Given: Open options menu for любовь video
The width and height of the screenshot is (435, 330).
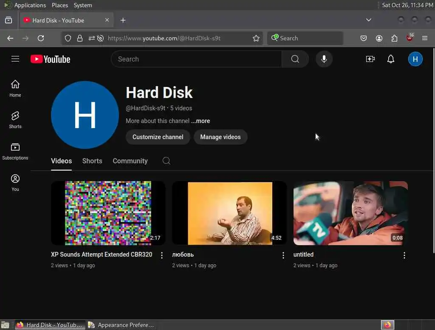Looking at the screenshot, I should pyautogui.click(x=283, y=255).
